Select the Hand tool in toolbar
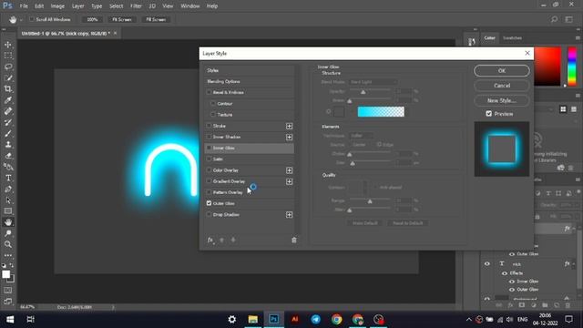This screenshot has width=583, height=328. 8,222
